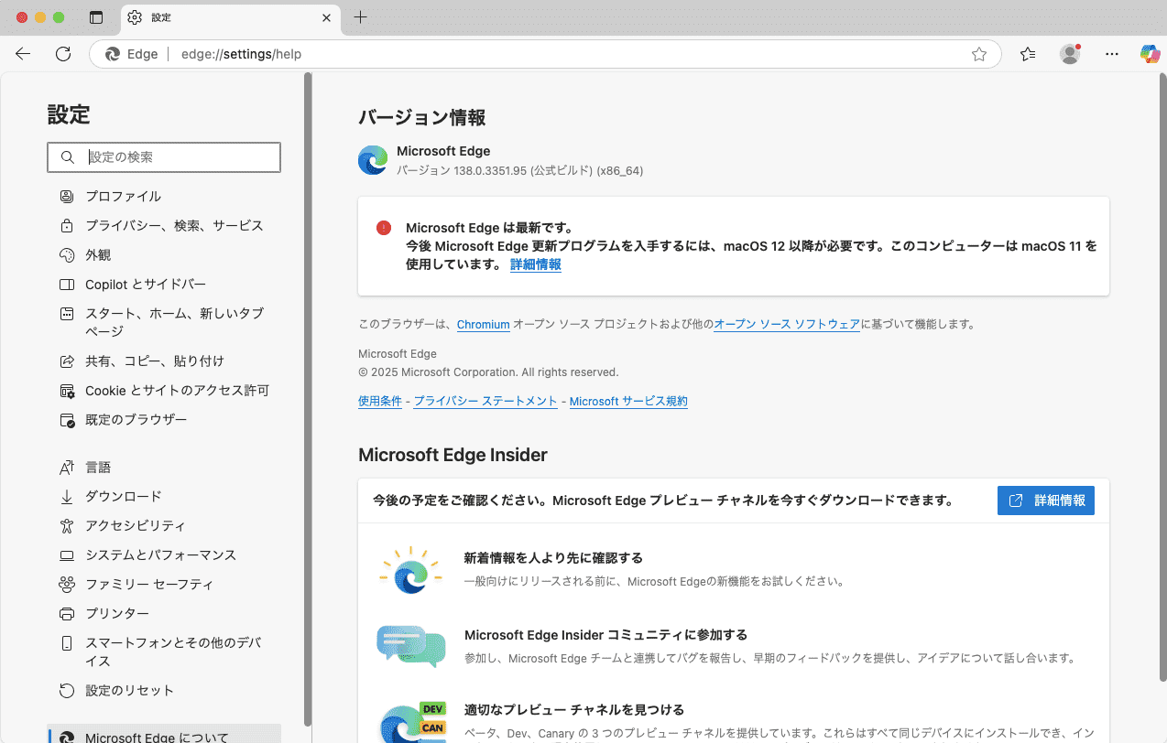
Task: Click the address bar showing edge://settings/help
Action: [545, 54]
